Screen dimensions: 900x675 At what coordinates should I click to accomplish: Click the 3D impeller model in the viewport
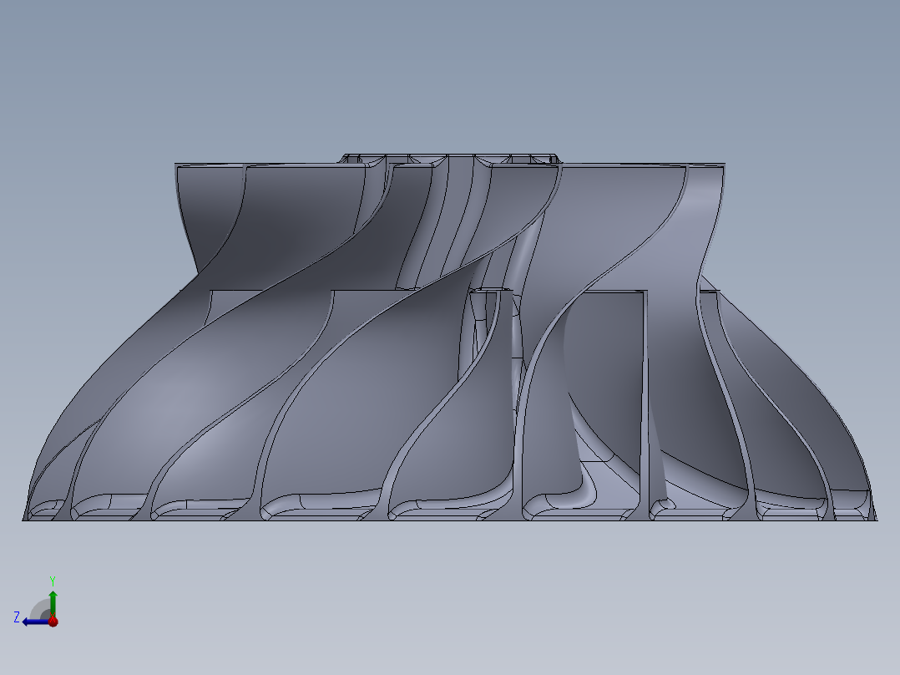click(x=450, y=337)
